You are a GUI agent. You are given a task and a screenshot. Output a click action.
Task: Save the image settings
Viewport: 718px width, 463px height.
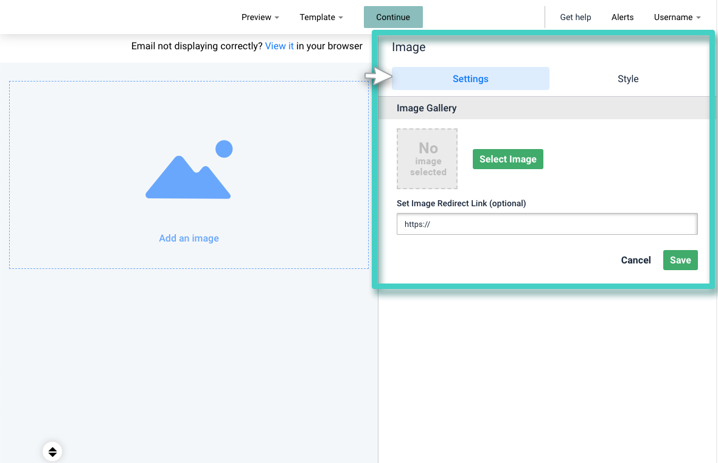coord(680,260)
